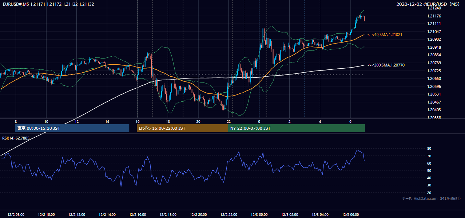Click the ロンドン 16:00-22:00 JST session bar
The height and width of the screenshot is (218, 465).
point(182,128)
